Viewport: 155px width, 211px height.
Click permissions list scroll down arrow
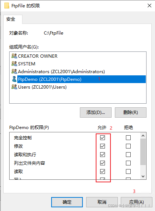click(x=143, y=176)
